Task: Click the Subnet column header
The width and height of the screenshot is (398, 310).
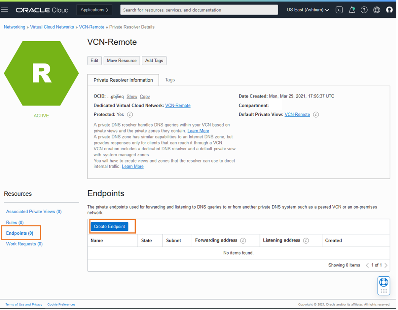Action: click(174, 240)
